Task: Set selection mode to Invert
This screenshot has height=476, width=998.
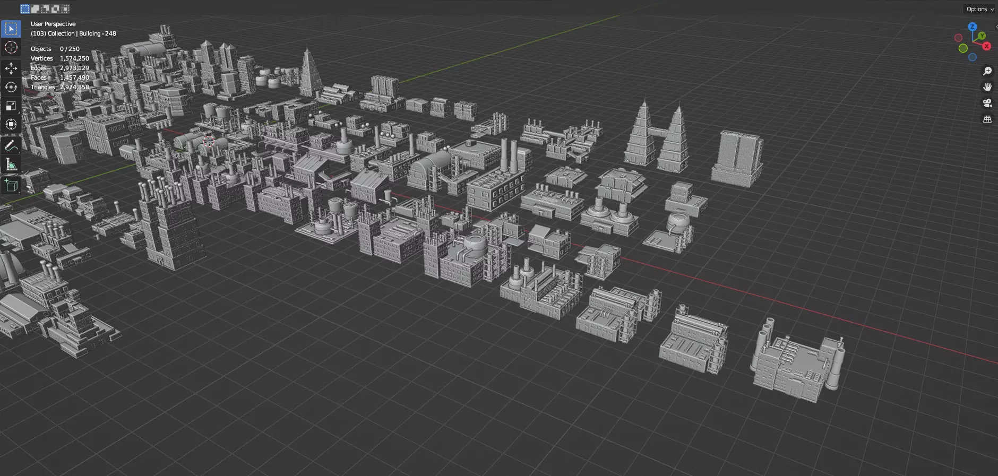Action: tap(55, 9)
